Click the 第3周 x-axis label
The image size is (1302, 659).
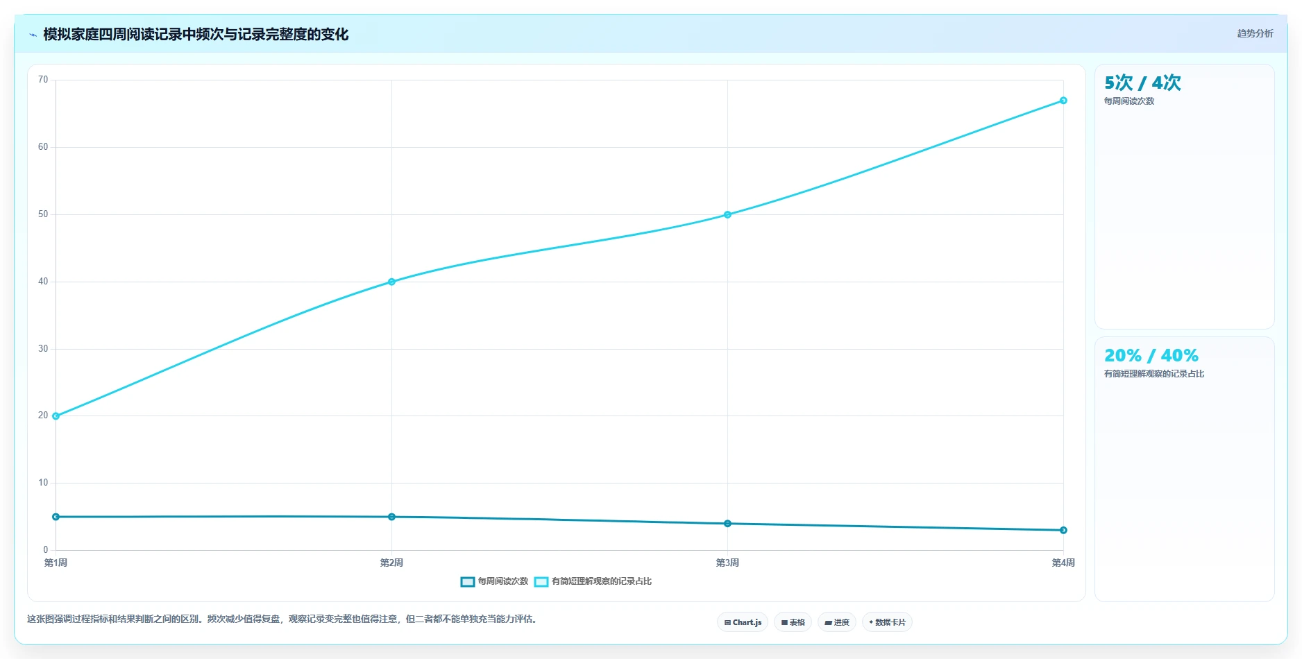727,563
